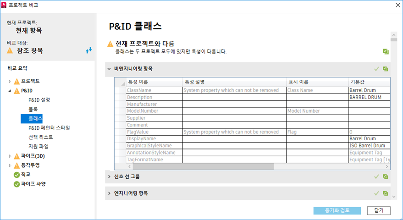This screenshot has height=220, width=403.
Task: Select the Manufacturer property cell
Action: coord(154,104)
